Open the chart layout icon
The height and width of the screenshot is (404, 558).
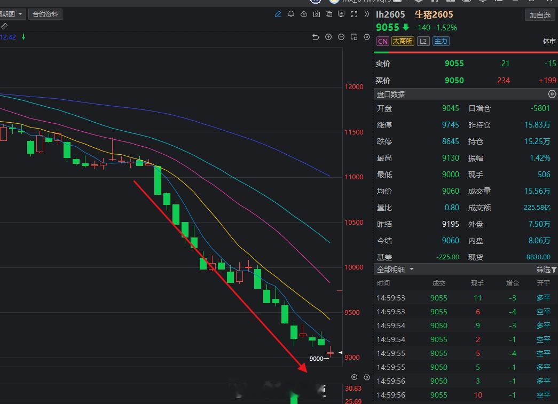pyautogui.click(x=353, y=37)
